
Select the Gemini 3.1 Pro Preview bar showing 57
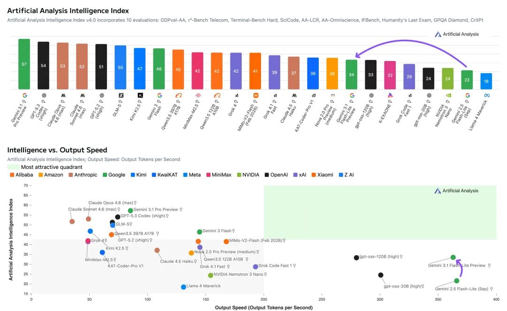[x=24, y=64]
